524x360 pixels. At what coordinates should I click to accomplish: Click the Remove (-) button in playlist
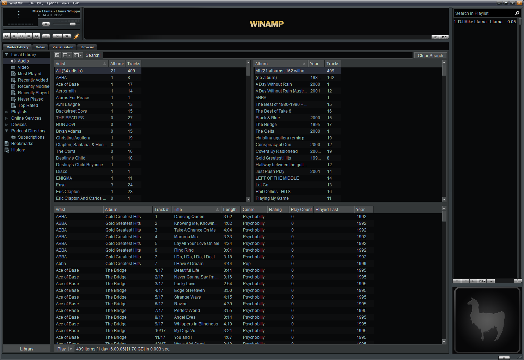pos(465,281)
